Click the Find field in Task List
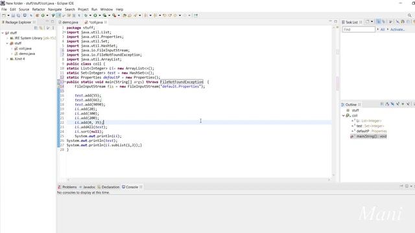Viewport: 415px width, 233px height. tap(359, 30)
